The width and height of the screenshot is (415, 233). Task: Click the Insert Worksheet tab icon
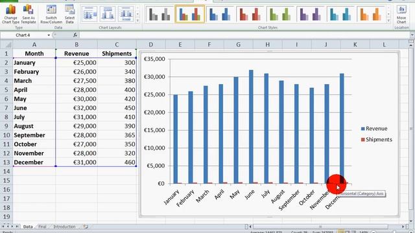86,227
